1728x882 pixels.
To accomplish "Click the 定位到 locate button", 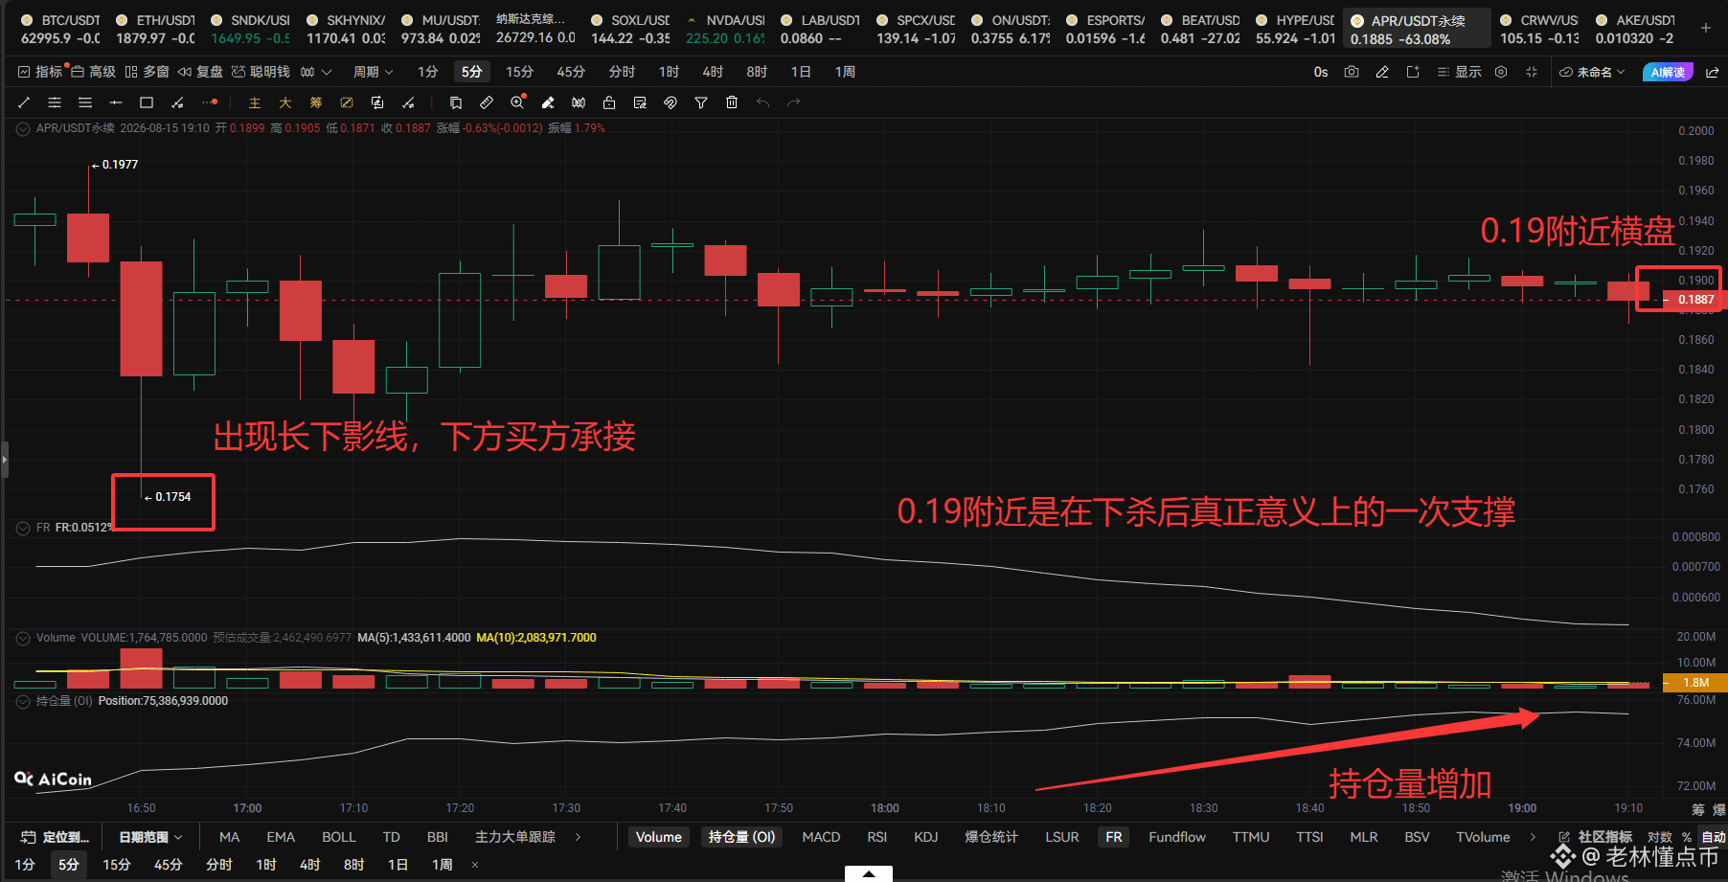I will (x=55, y=837).
